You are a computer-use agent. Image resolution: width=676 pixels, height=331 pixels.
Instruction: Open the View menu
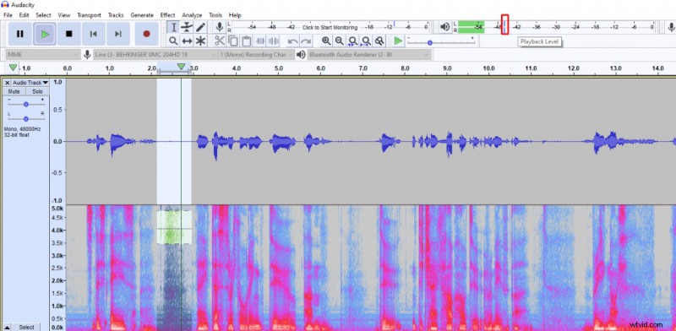(64, 15)
